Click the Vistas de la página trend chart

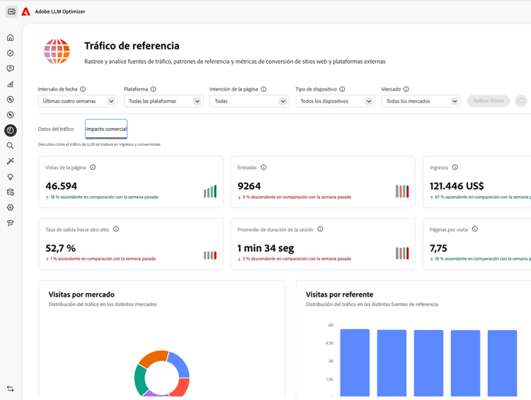[210, 191]
